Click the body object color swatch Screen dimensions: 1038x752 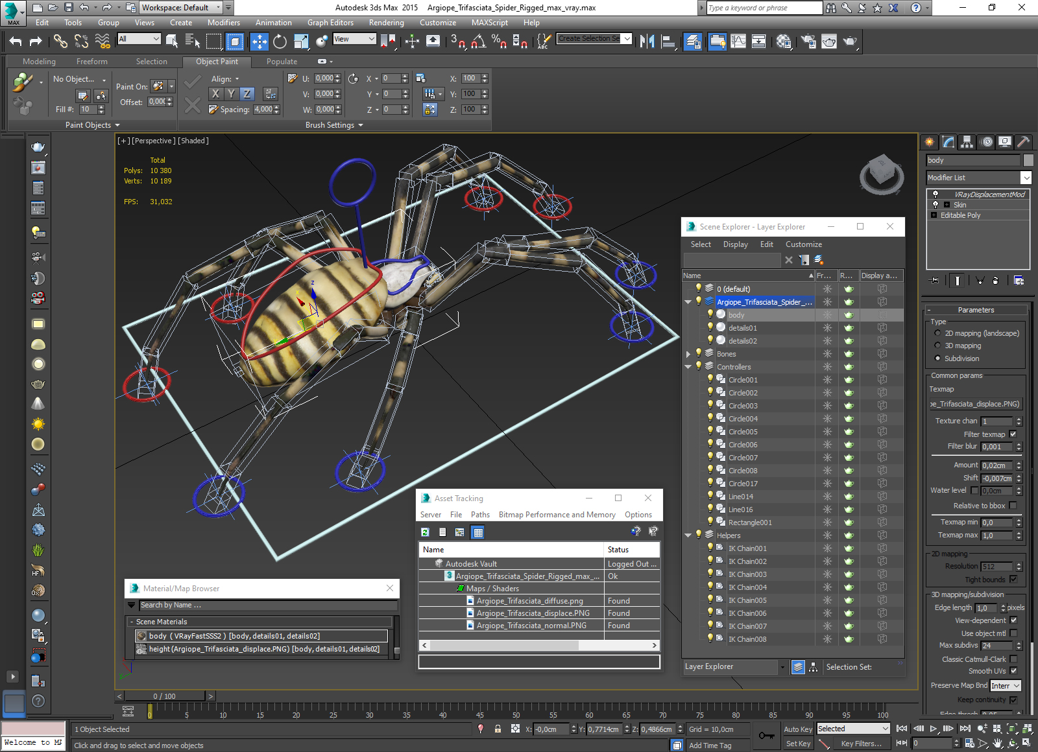1028,160
